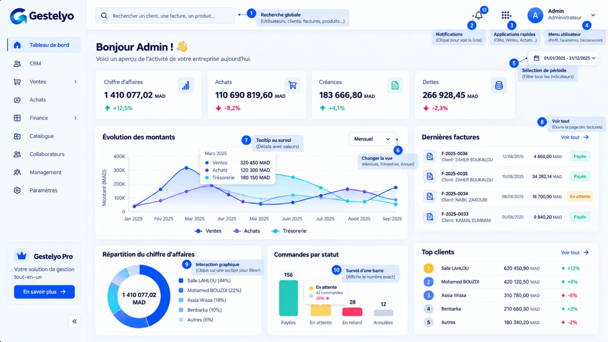Click the Créances document card icon
Viewport: 608px width, 342px height.
pyautogui.click(x=395, y=85)
